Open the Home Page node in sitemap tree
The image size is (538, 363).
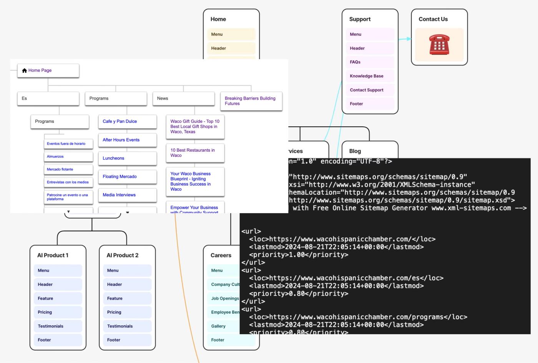pos(48,71)
